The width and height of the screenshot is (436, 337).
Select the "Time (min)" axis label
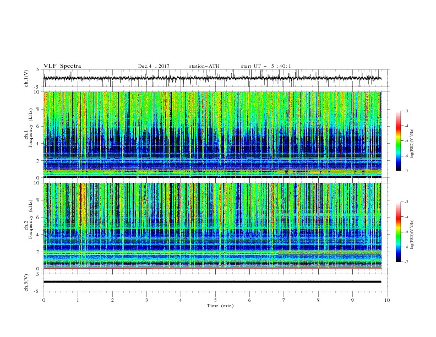pyautogui.click(x=220, y=306)
